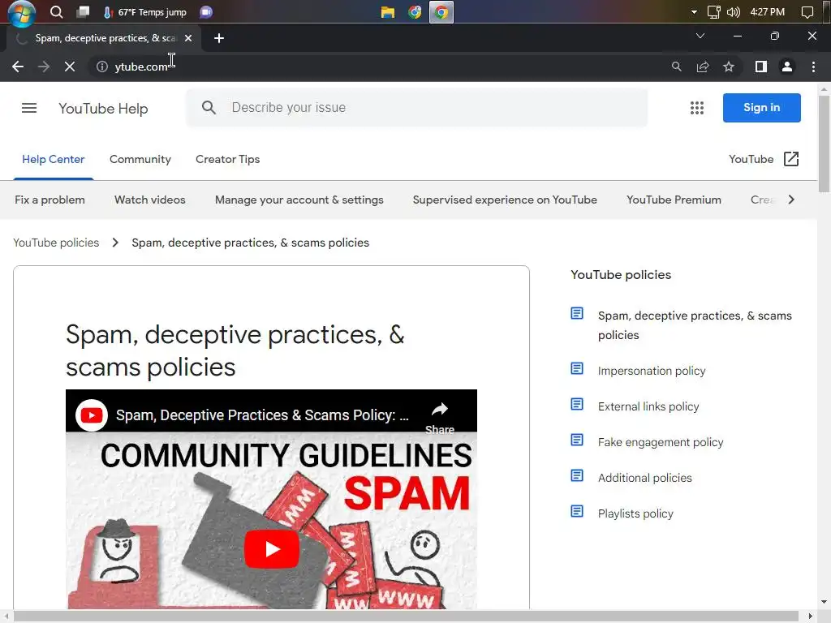The height and width of the screenshot is (623, 831).
Task: Open Chrome tab search chevron
Action: [700, 36]
